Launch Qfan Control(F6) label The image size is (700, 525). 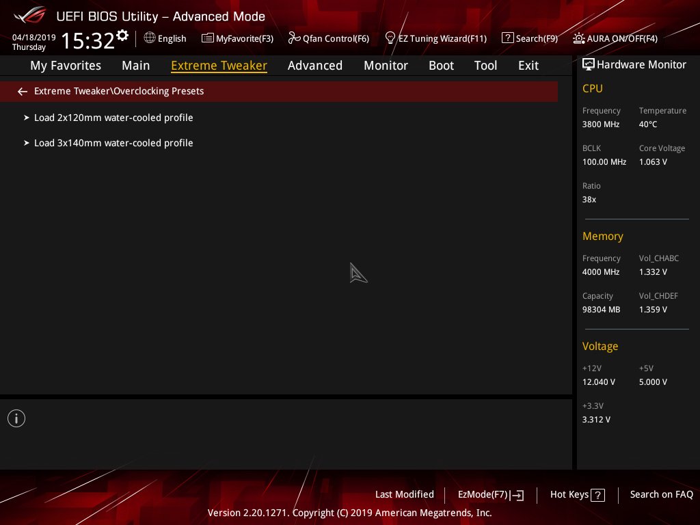(336, 39)
